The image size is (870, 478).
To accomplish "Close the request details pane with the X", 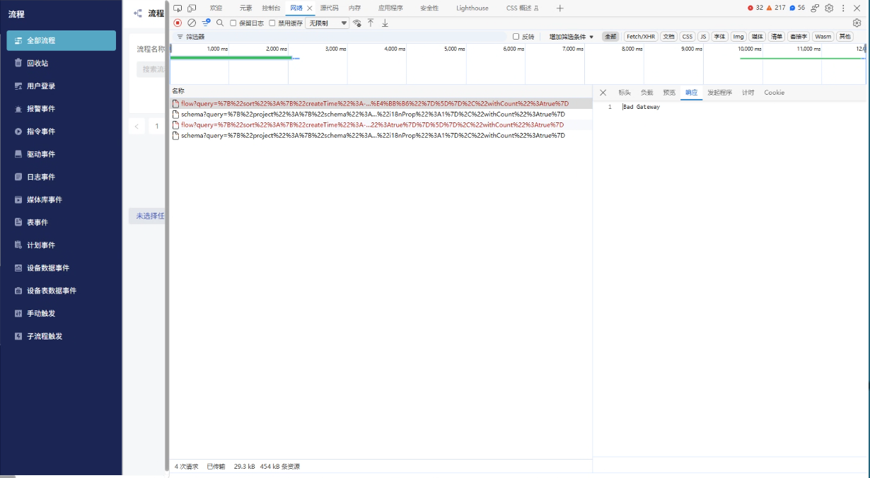I will point(603,93).
